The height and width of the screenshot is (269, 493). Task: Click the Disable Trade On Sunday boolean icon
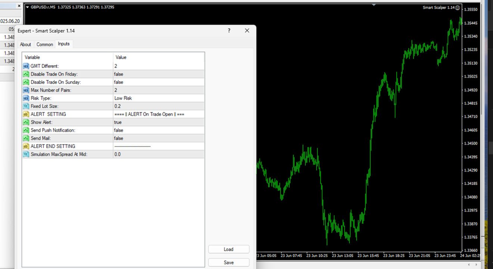coord(26,82)
